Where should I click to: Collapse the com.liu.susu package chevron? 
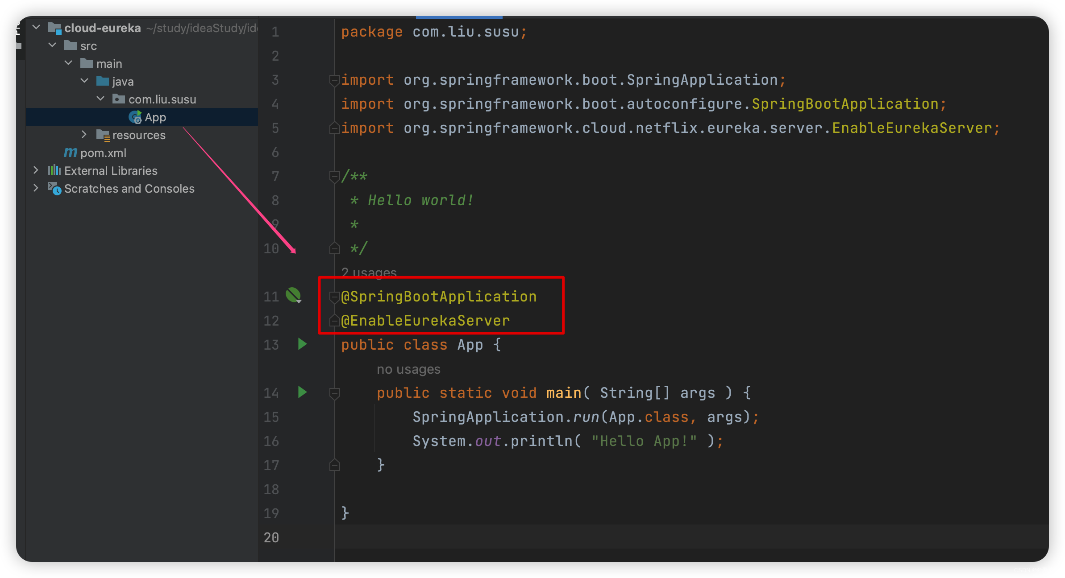point(101,99)
